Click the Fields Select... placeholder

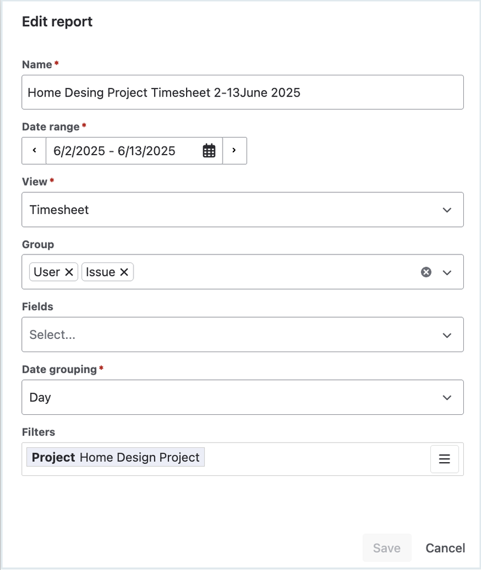point(52,335)
